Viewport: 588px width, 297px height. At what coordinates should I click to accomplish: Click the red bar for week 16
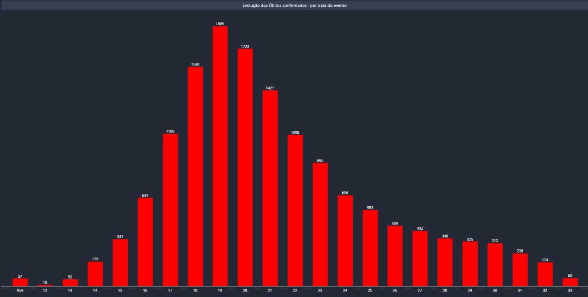tap(145, 242)
